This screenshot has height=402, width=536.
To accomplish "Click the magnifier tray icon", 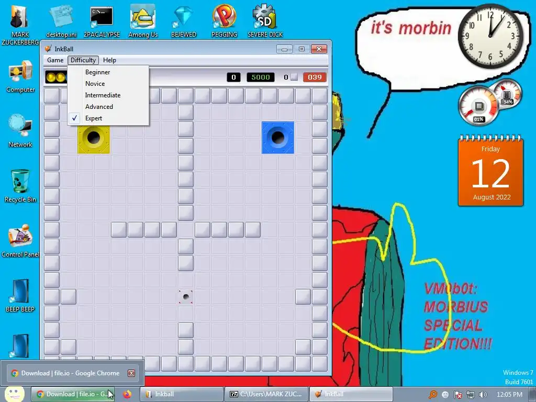I will click(x=432, y=395).
